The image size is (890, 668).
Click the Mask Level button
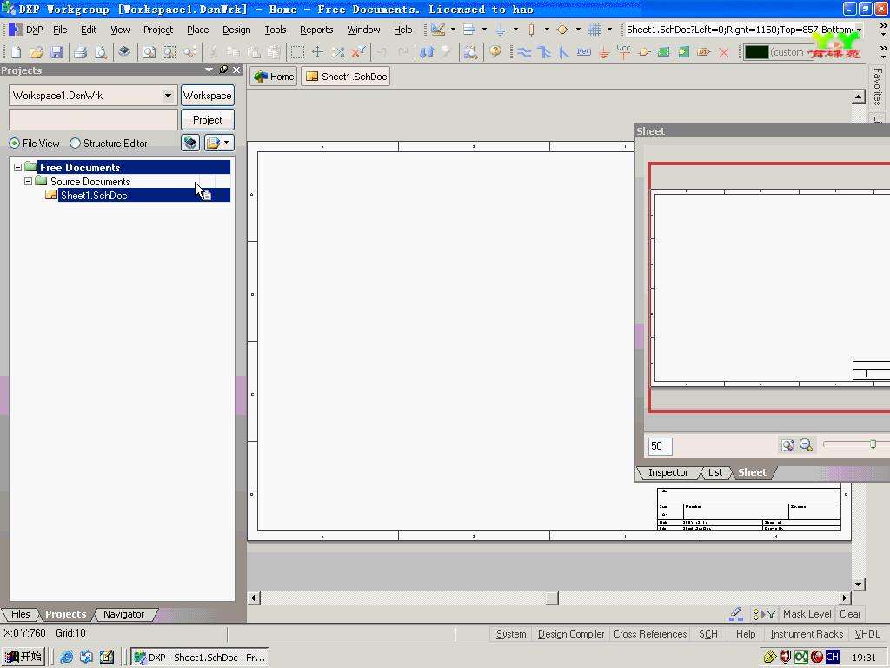coord(807,614)
